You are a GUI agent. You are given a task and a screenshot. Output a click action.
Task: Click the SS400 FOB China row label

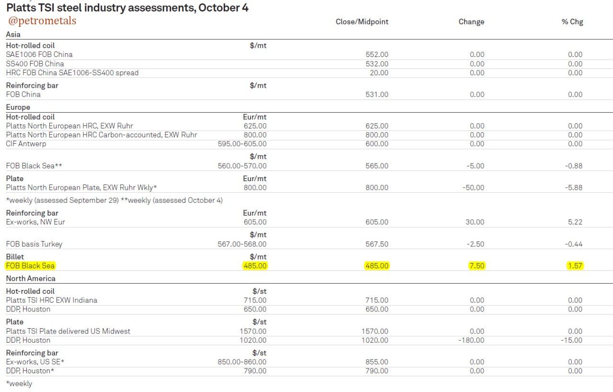pyautogui.click(x=35, y=64)
